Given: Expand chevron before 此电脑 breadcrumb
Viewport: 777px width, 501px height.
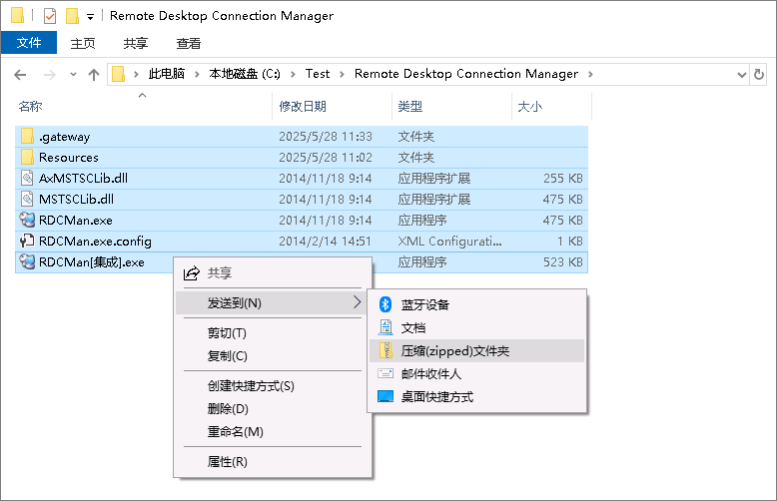Looking at the screenshot, I should pyautogui.click(x=136, y=74).
